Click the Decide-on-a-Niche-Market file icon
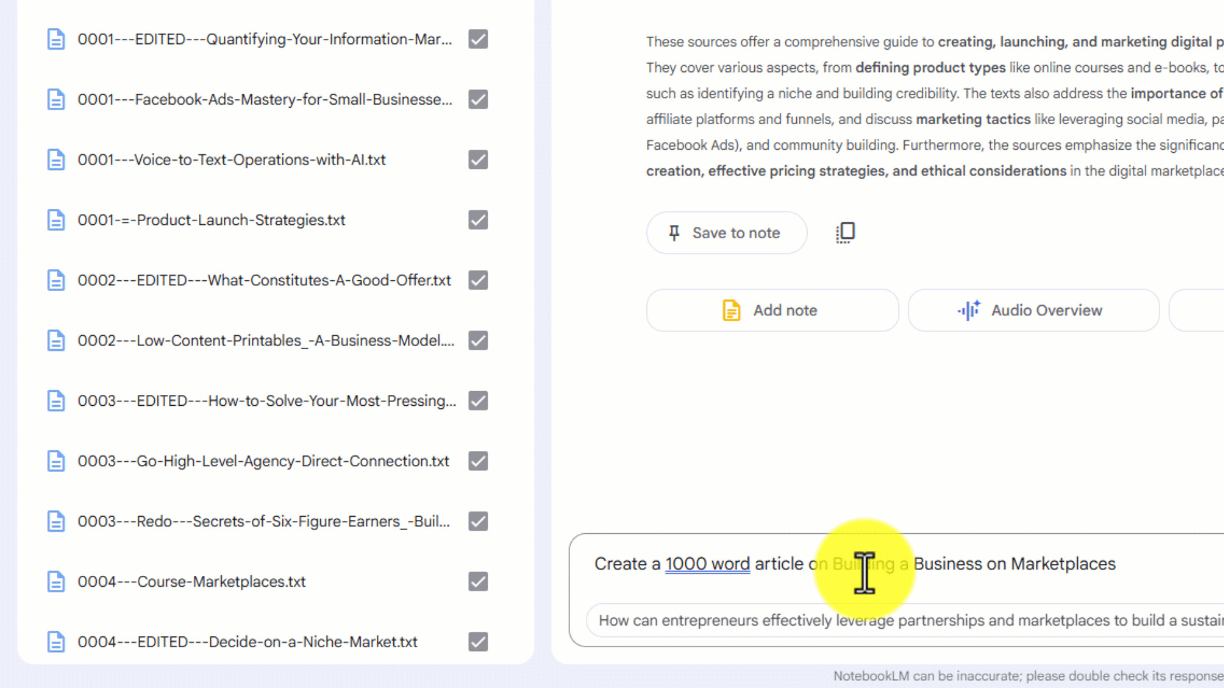The width and height of the screenshot is (1224, 688). tap(56, 642)
